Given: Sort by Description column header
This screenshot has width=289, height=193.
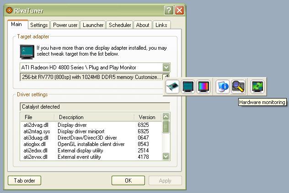Looking at the screenshot, I should 94,117.
